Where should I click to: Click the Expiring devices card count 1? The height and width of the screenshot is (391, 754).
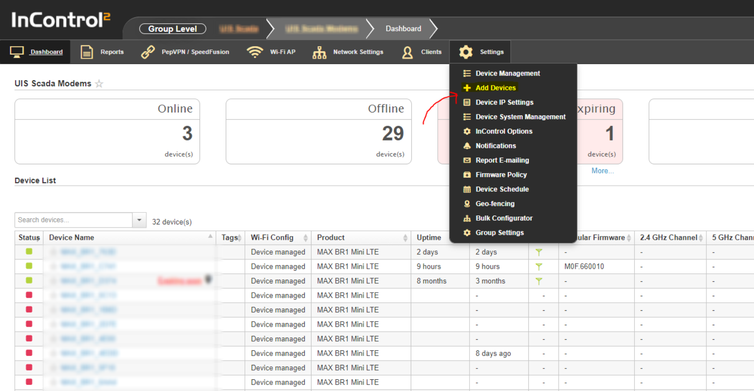point(609,134)
